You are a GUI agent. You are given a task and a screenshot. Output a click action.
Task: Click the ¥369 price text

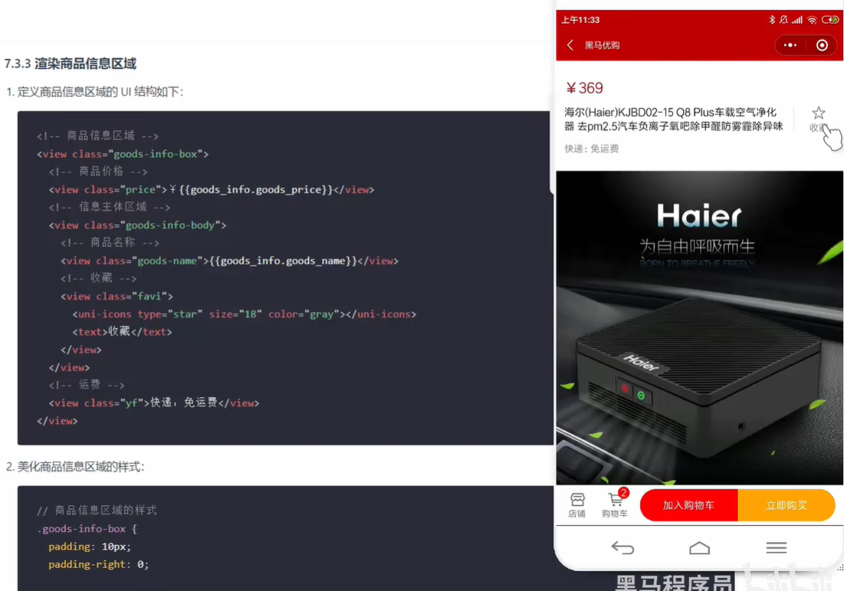(x=584, y=87)
